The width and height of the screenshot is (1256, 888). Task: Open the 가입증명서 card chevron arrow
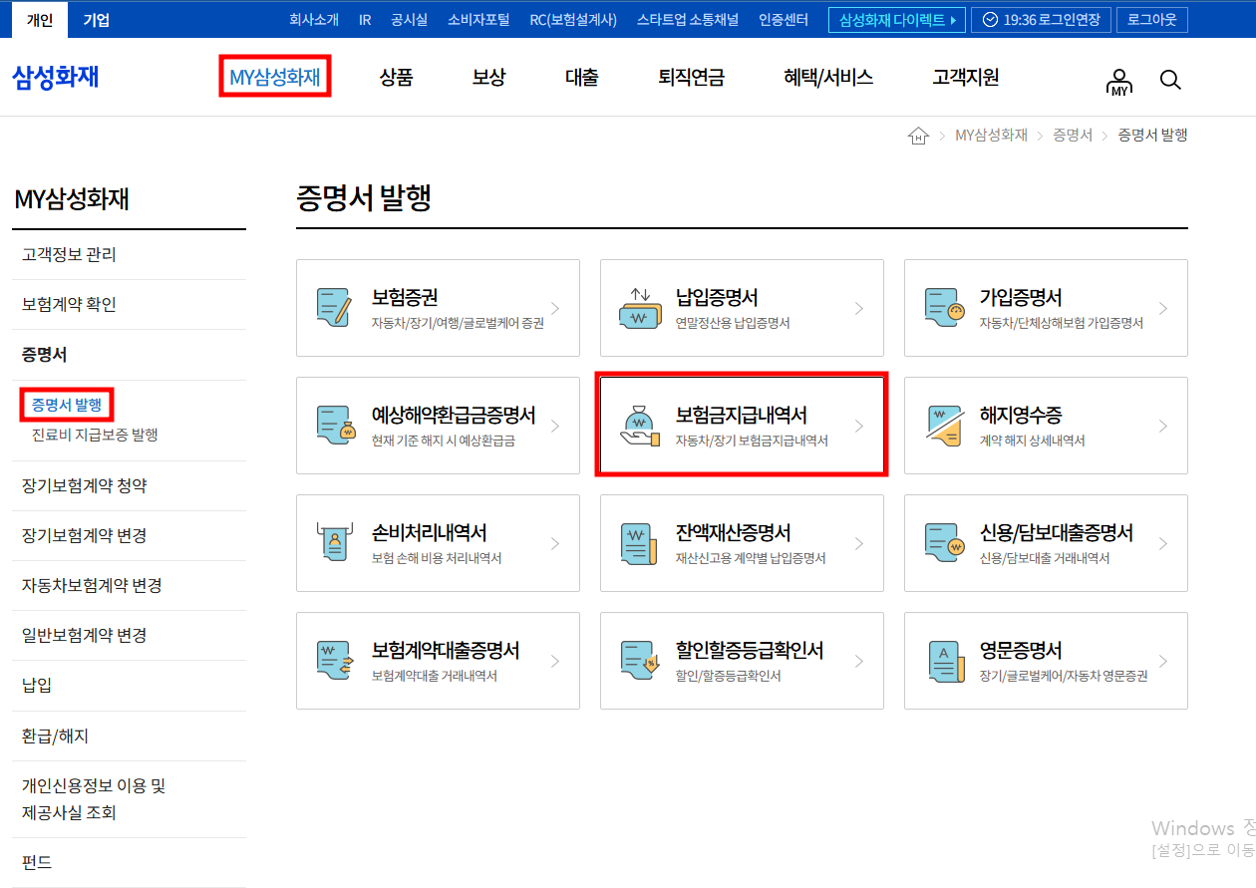[x=1163, y=308]
